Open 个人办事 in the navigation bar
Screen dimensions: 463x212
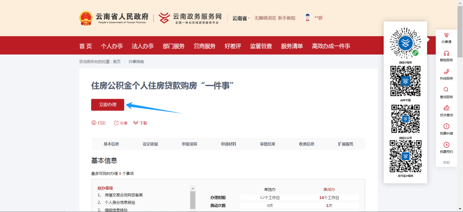click(112, 46)
